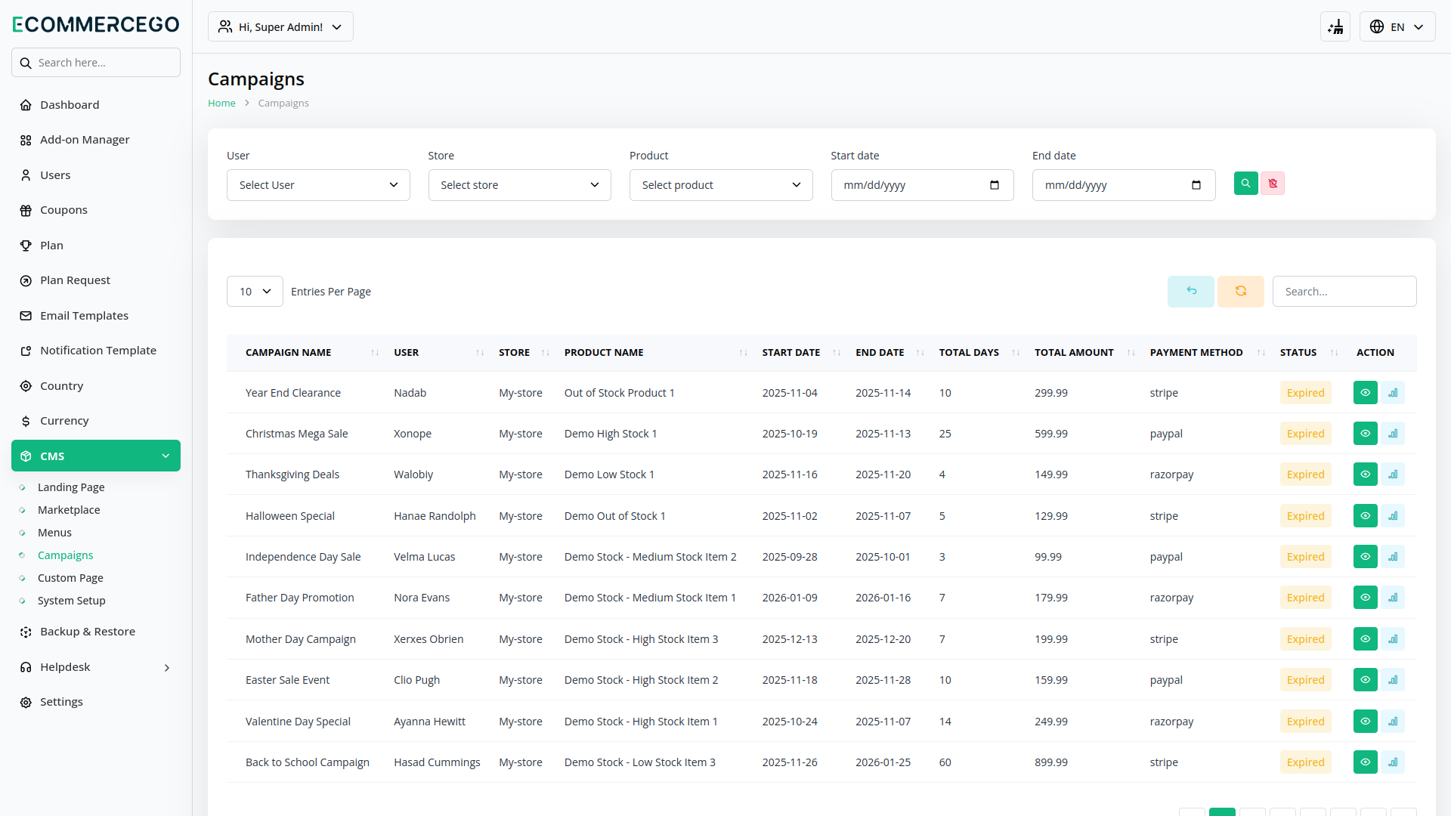The width and height of the screenshot is (1451, 816).
Task: Open statistics chart for Halloween Special
Action: click(x=1393, y=516)
